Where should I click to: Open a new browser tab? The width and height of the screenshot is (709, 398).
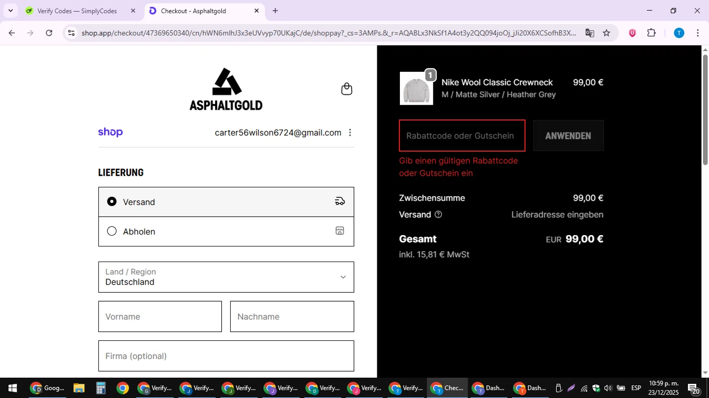tap(275, 11)
